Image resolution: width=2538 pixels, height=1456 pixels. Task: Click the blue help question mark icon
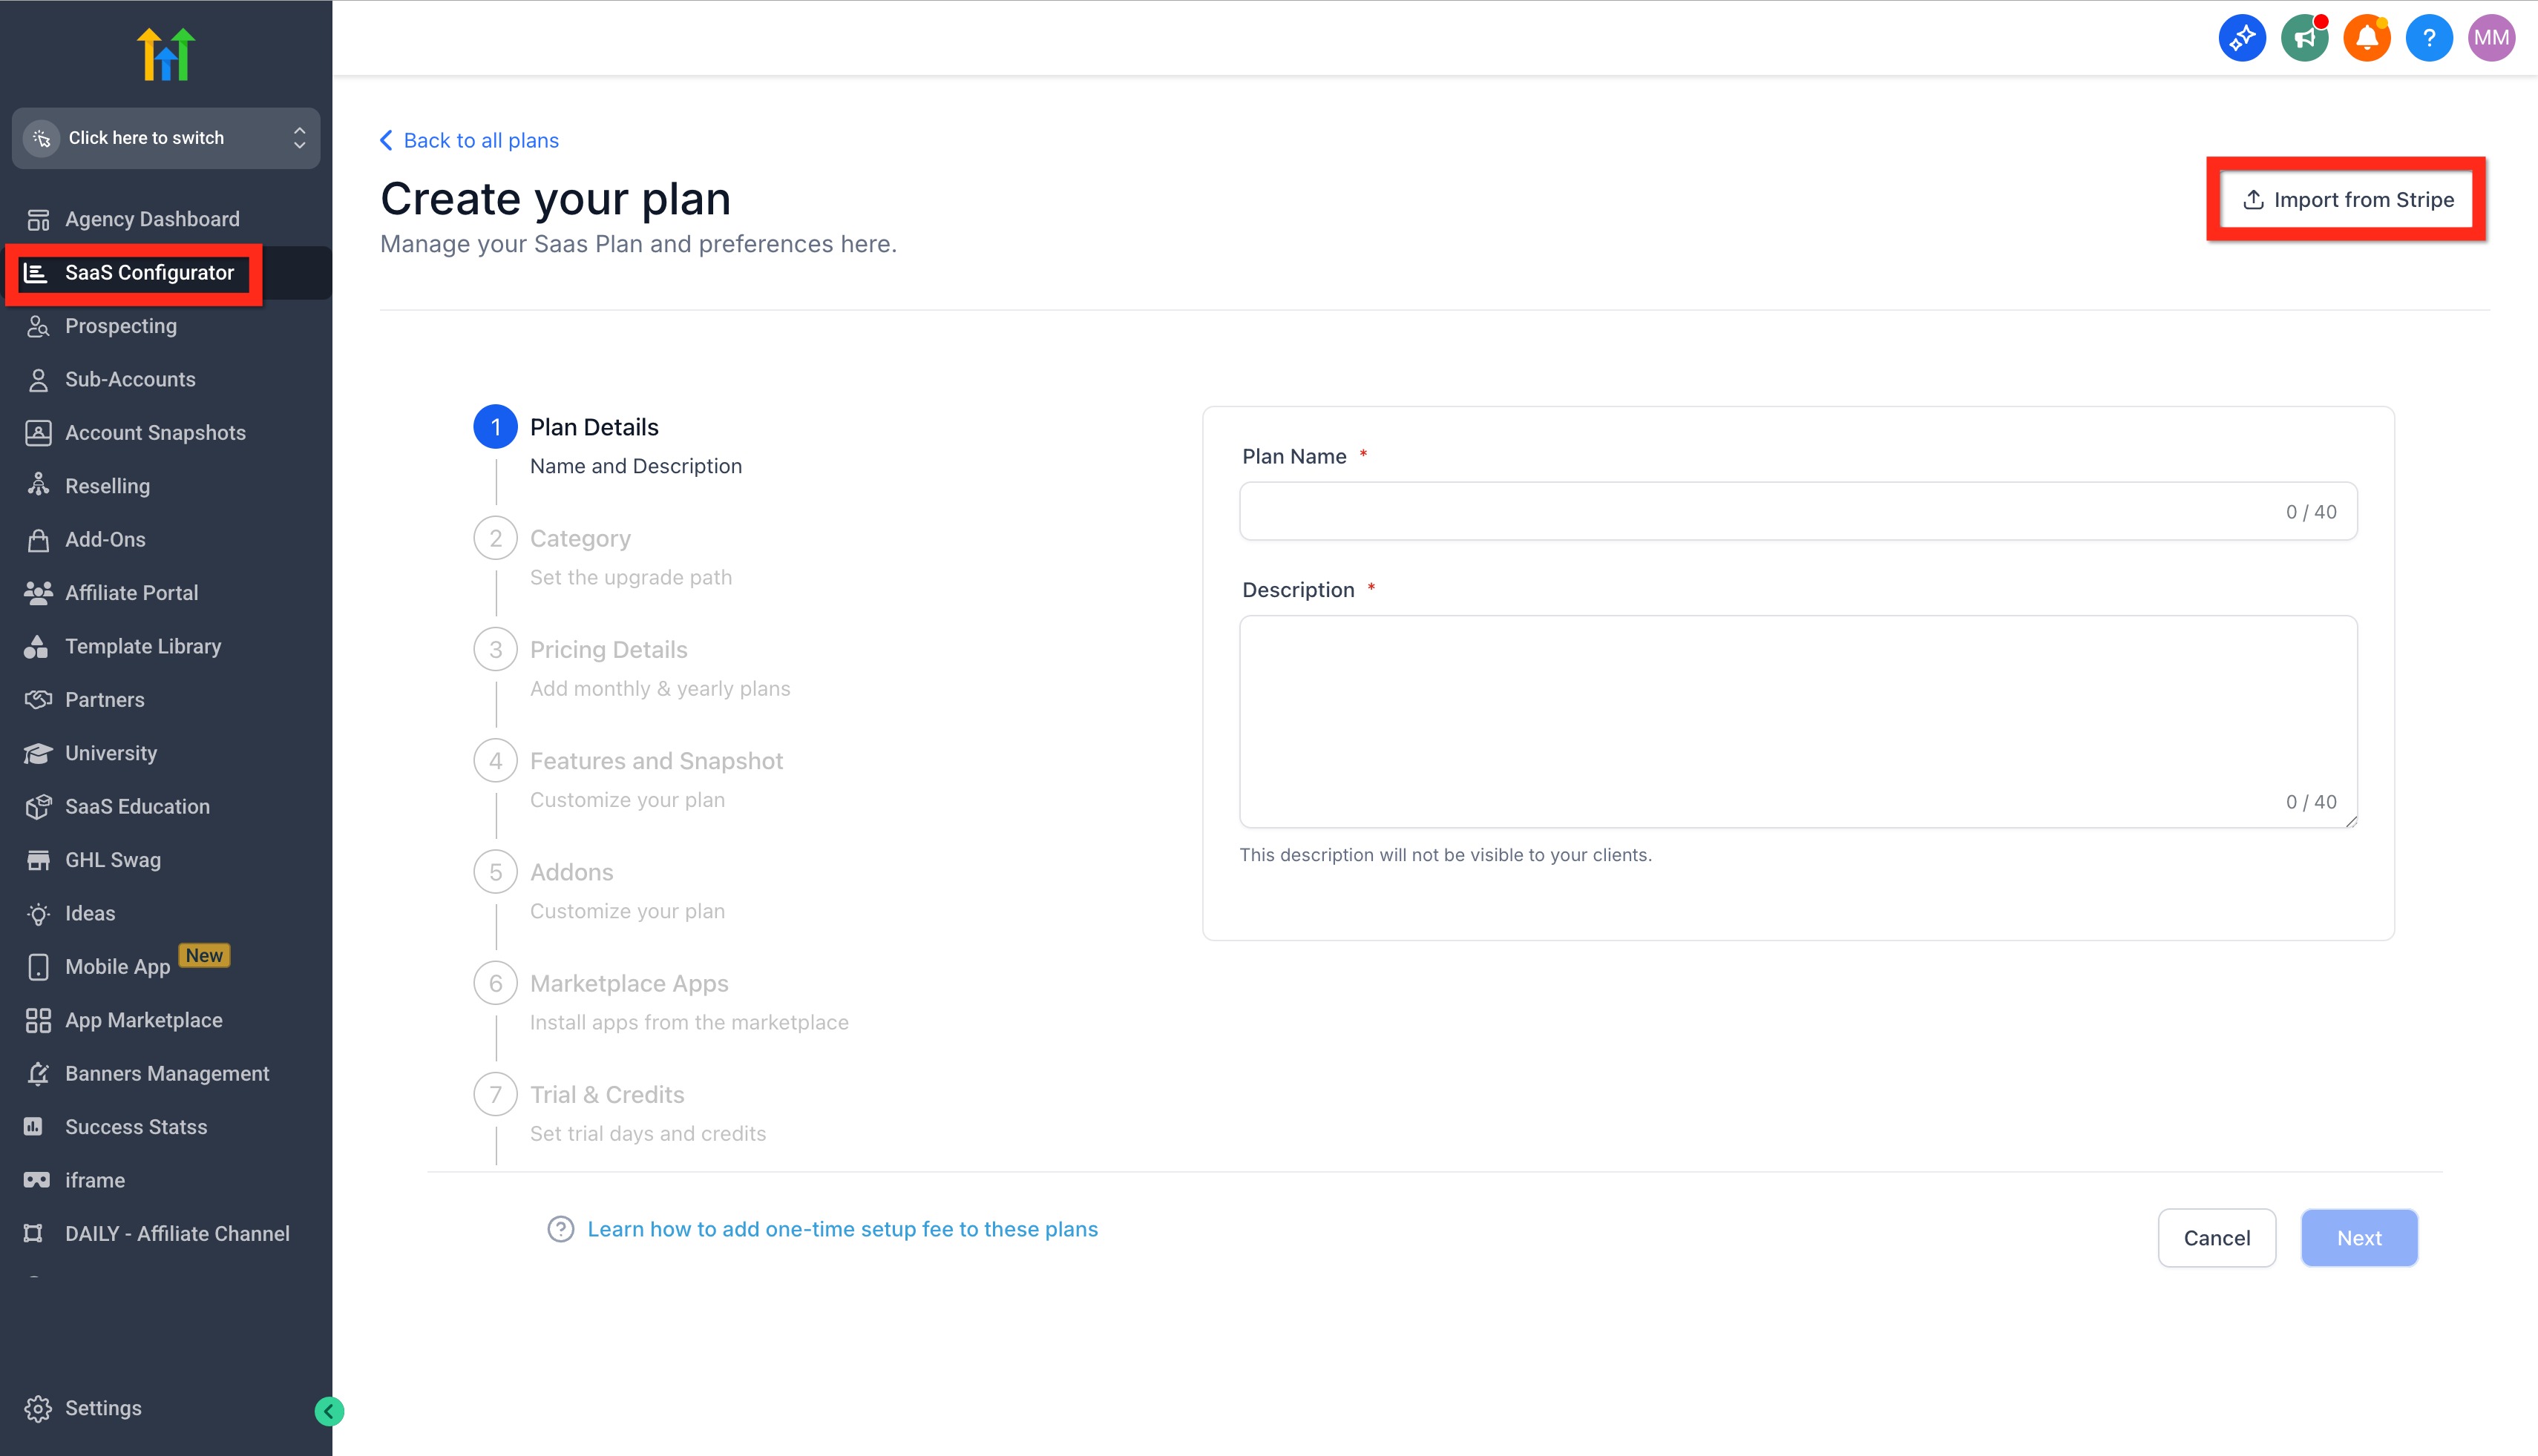[2428, 38]
